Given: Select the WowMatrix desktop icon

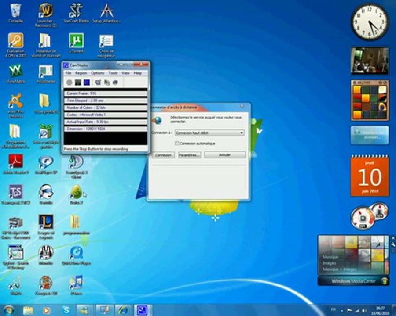Looking at the screenshot, I should [x=15, y=74].
